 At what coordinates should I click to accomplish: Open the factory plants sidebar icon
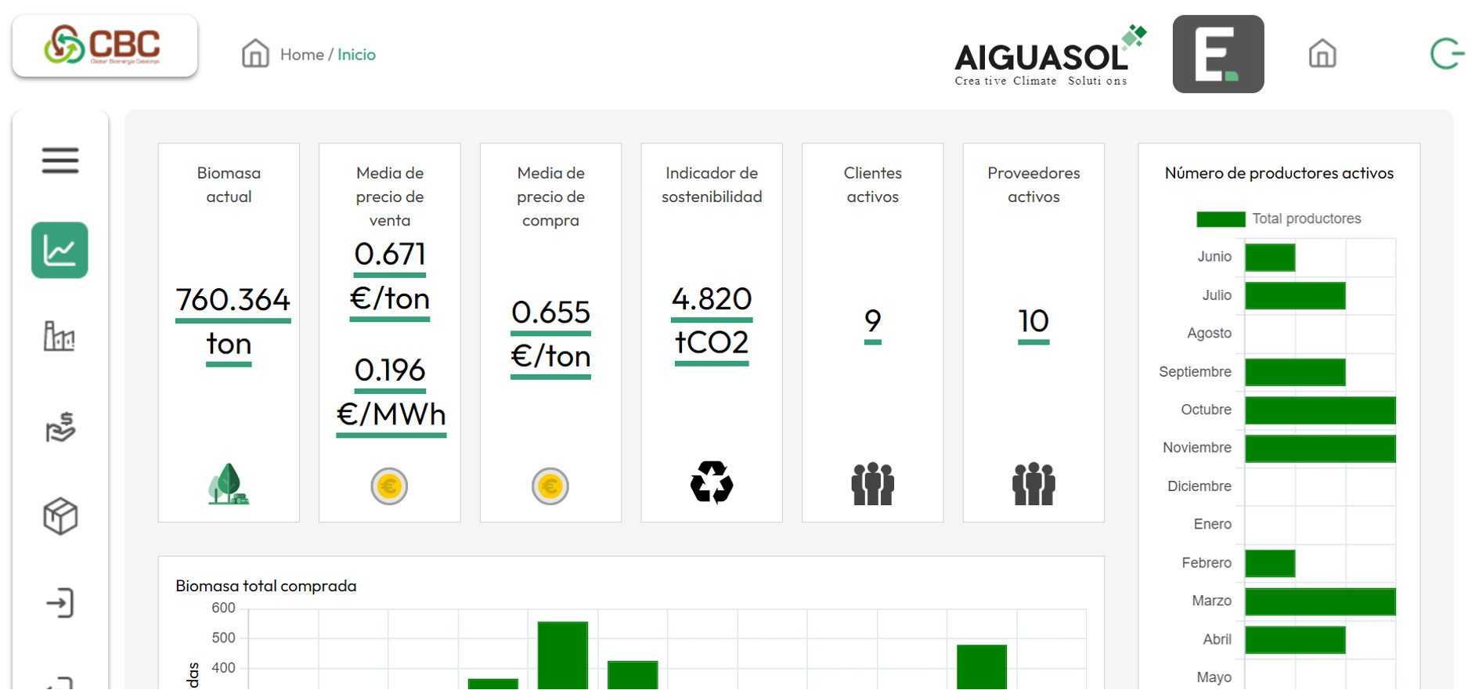(60, 337)
